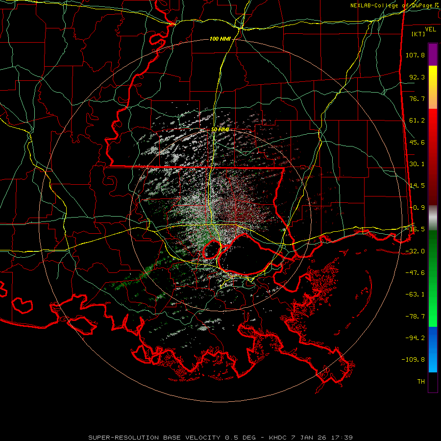
Task: Click the -0.9 scale value
Action: pos(417,208)
